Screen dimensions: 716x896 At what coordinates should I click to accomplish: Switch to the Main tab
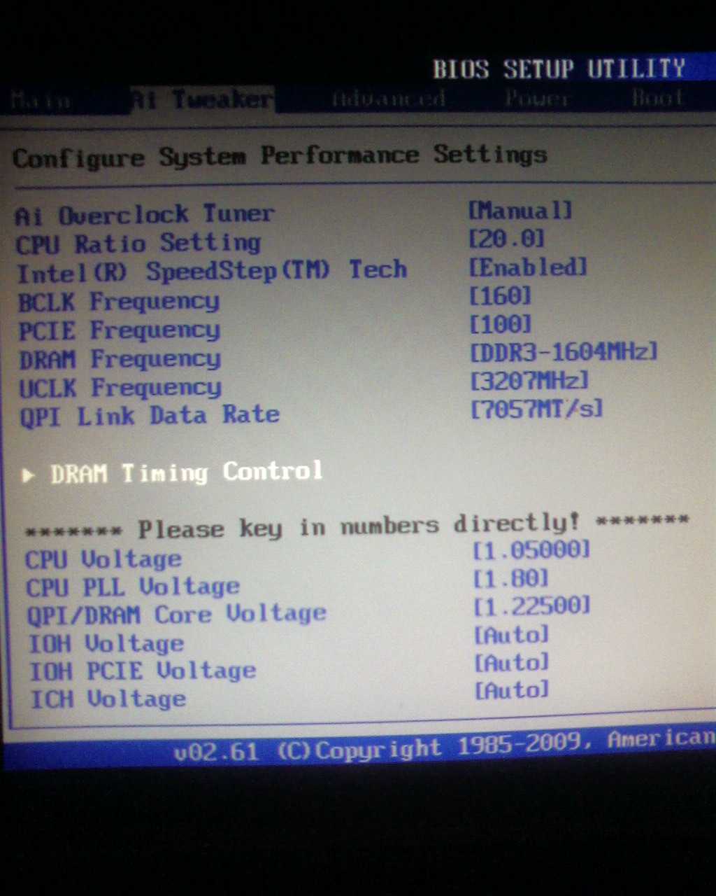(41, 101)
